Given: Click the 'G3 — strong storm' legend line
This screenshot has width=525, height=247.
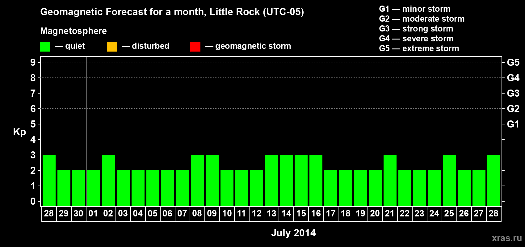Looking at the screenshot, I should click(x=416, y=29).
